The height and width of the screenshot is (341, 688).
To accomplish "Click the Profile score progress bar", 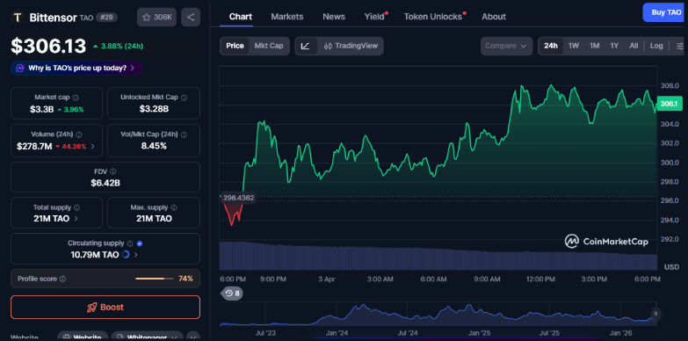I will (156, 279).
